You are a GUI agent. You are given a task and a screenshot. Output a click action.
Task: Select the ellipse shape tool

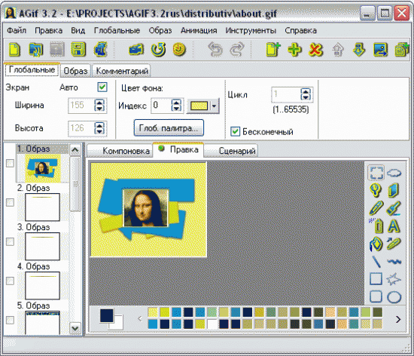tap(394, 297)
